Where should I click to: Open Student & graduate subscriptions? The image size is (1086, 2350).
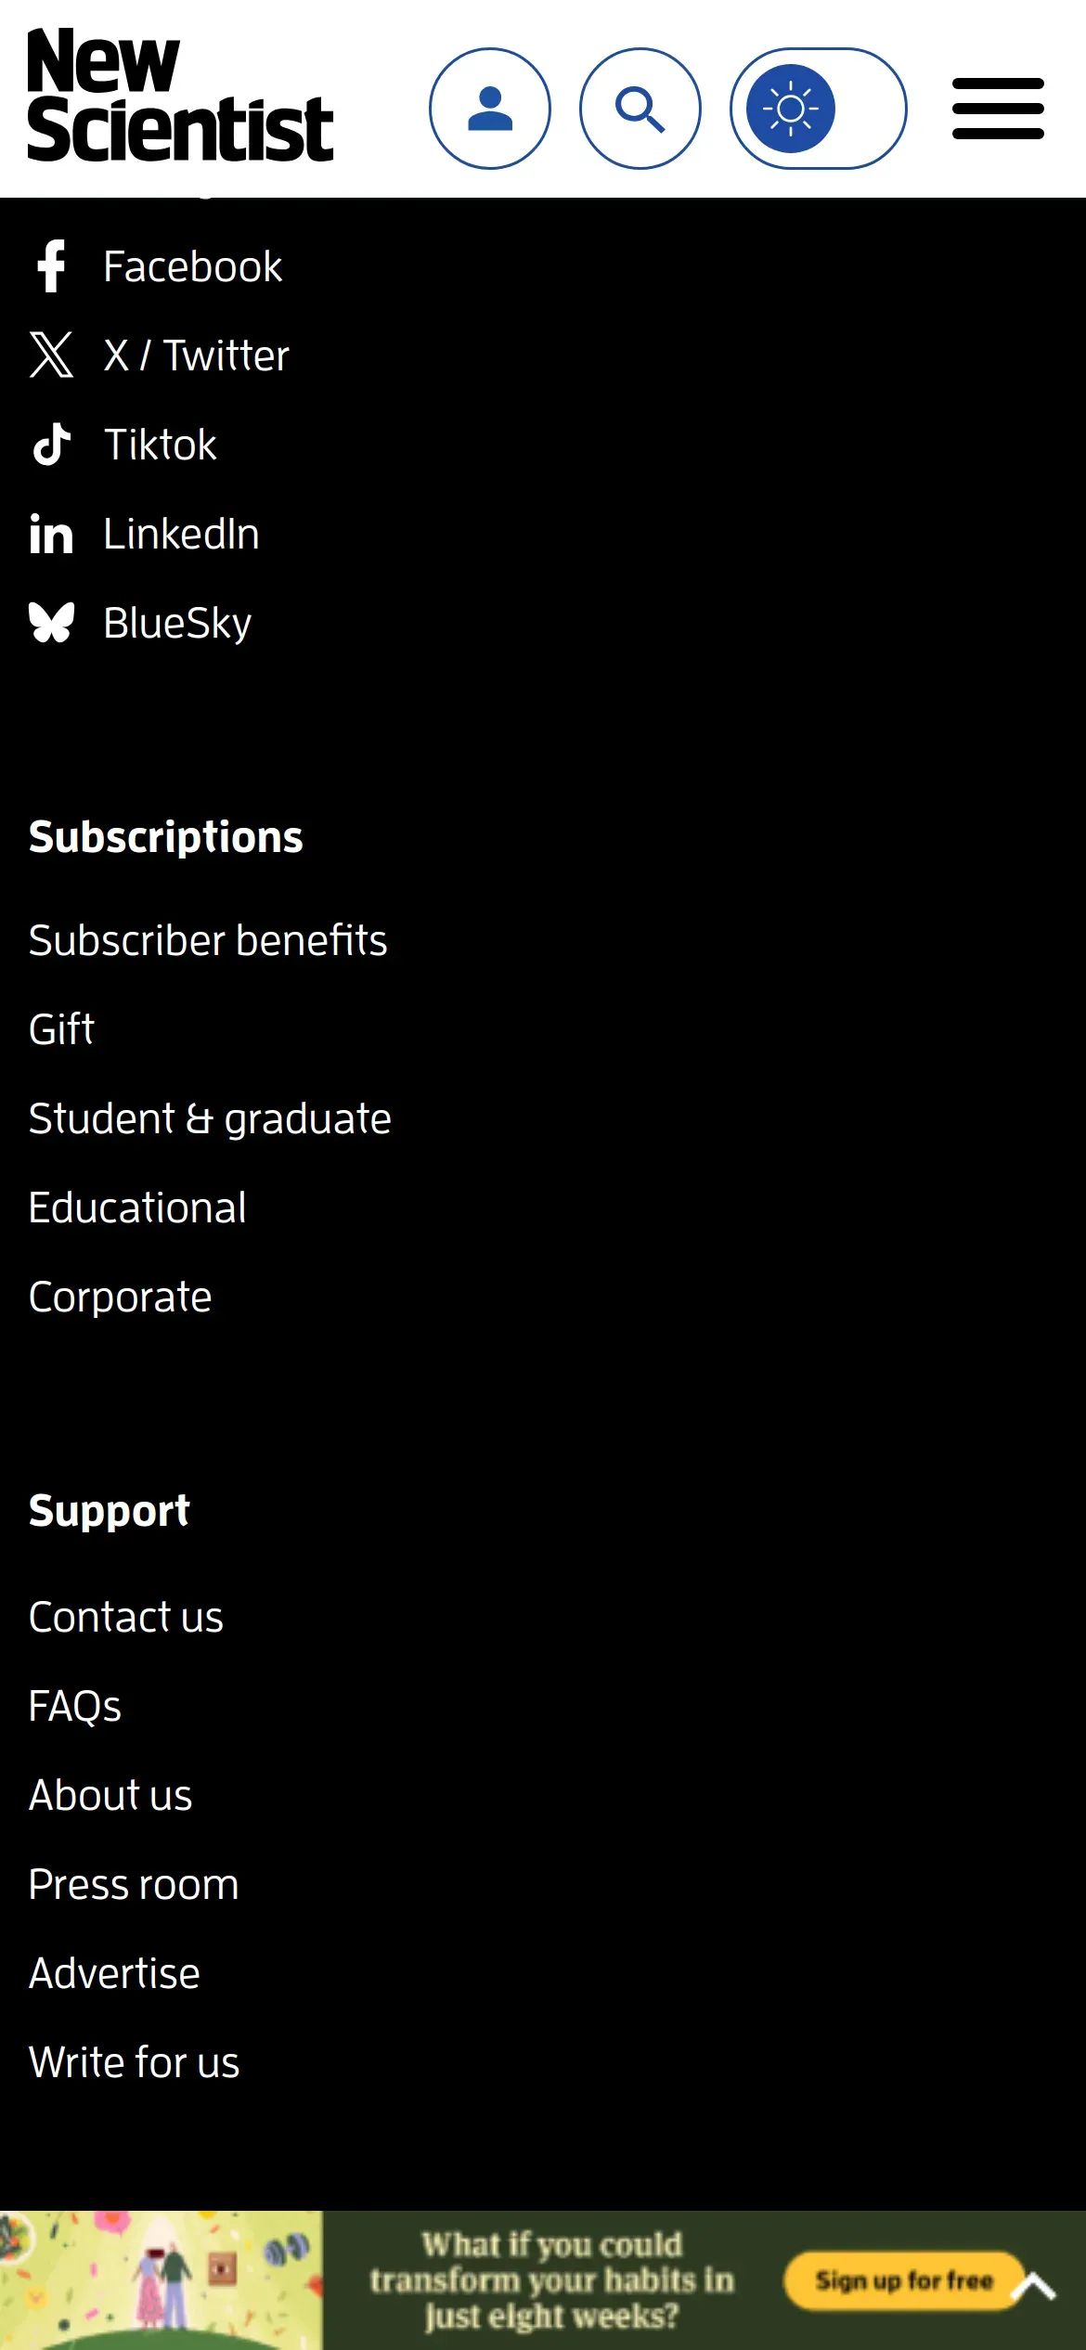[x=210, y=1118]
